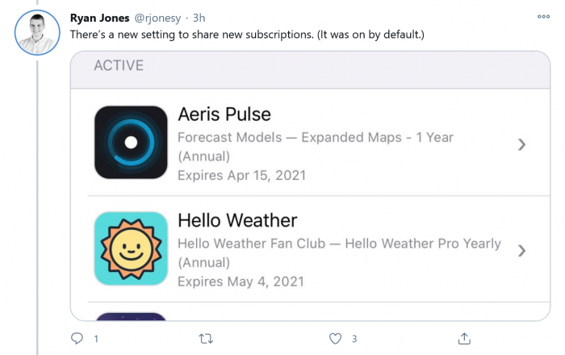Expand the Hello Weather subscription chevron

[x=521, y=250]
